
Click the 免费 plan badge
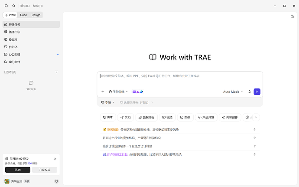point(27,181)
